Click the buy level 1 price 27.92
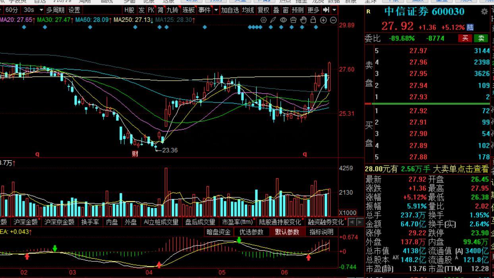 (x=418, y=110)
